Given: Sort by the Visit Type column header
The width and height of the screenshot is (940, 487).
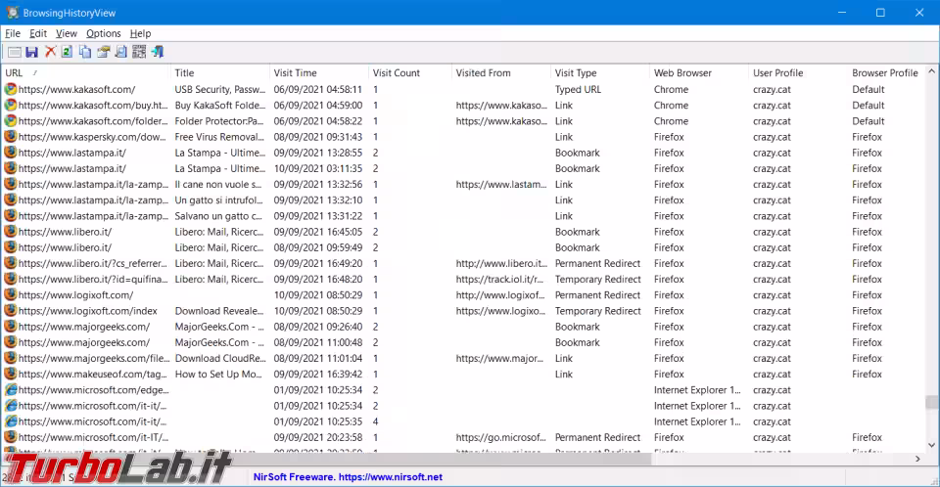Looking at the screenshot, I should point(600,73).
